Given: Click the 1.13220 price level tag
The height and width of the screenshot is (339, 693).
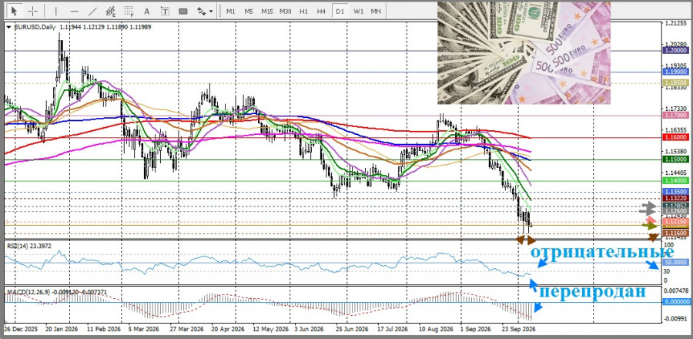Looking at the screenshot, I should click(x=675, y=199).
